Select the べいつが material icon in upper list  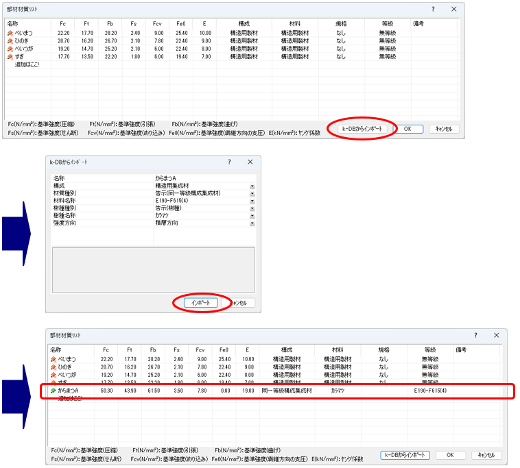click(x=10, y=49)
